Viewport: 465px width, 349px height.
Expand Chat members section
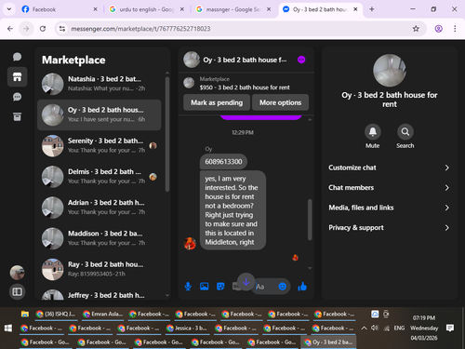tap(389, 188)
